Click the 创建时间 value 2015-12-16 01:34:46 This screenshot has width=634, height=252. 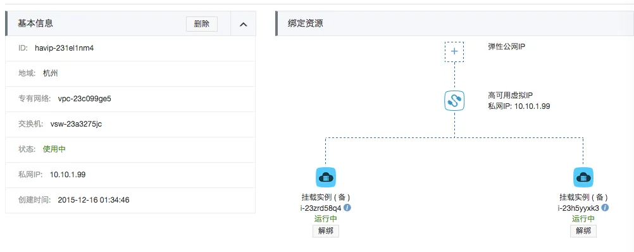click(x=94, y=200)
